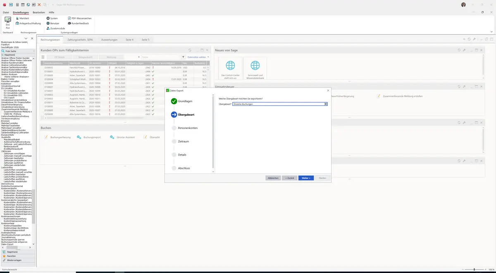Open Favoriten at the sidebar bottom
This screenshot has width=496, height=273.
18,256
